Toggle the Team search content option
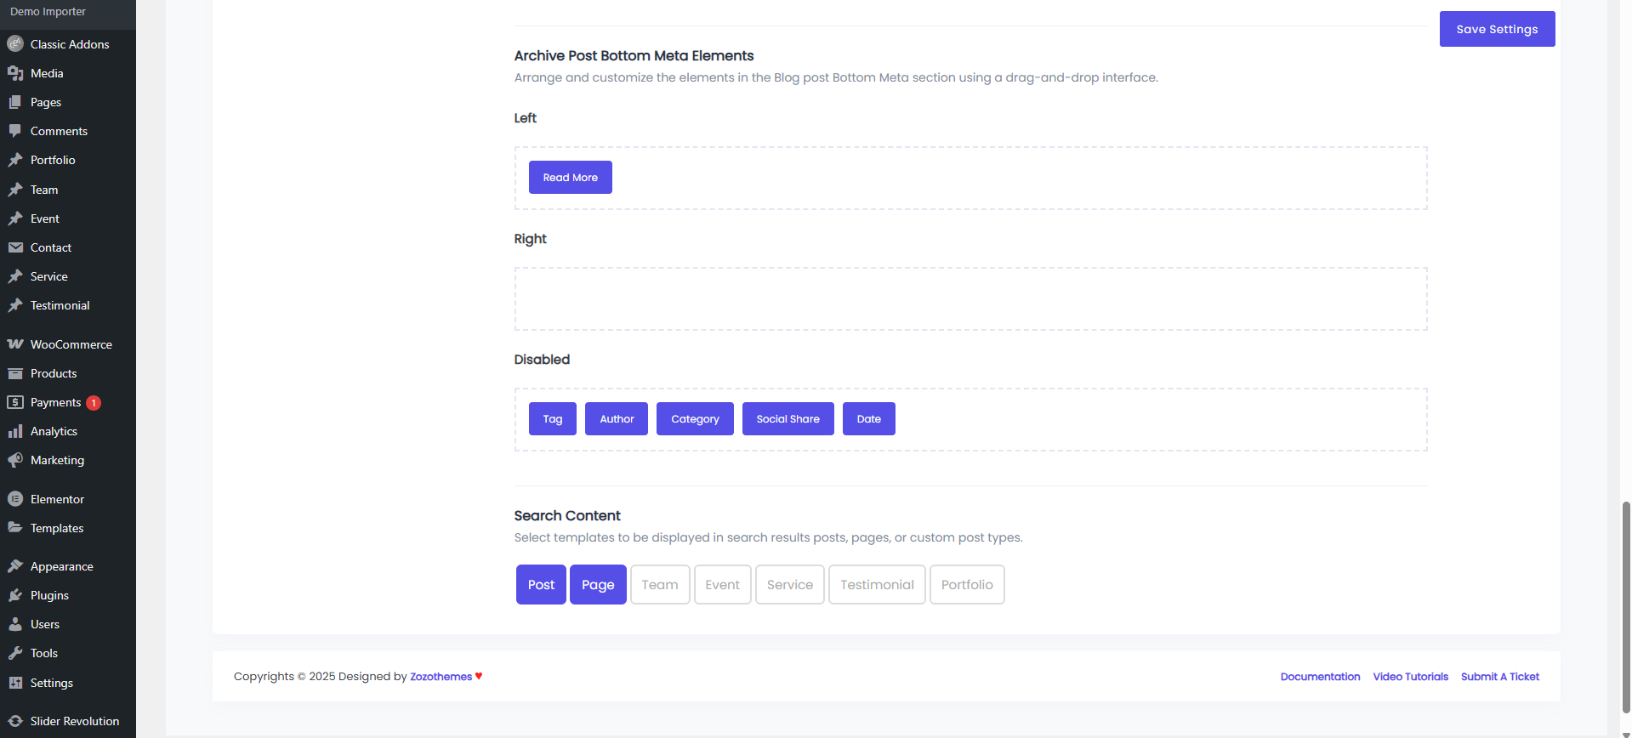 660,585
